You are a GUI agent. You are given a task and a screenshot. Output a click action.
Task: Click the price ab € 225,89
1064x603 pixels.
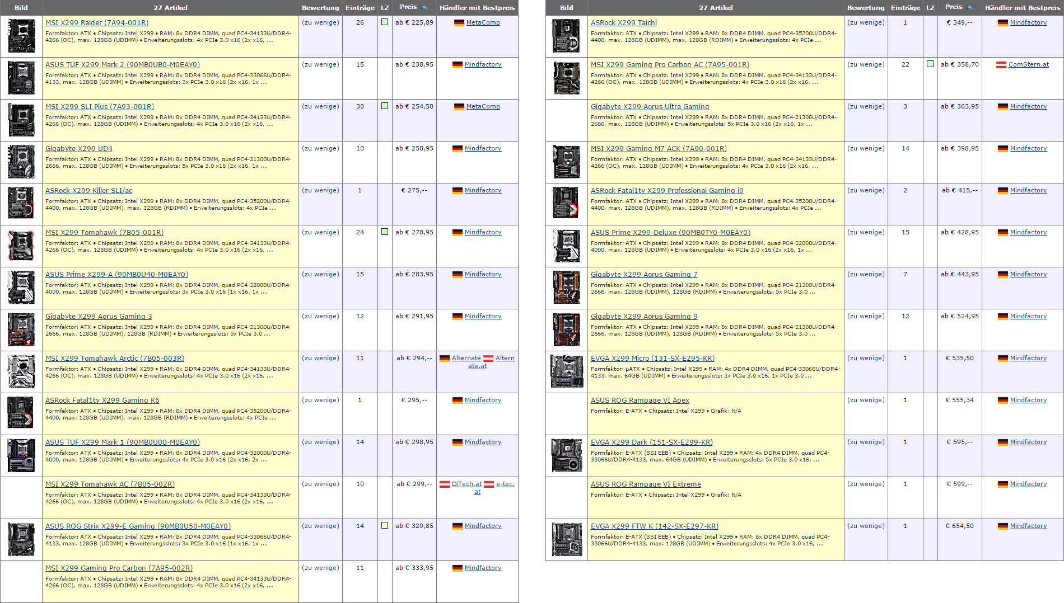tap(414, 23)
